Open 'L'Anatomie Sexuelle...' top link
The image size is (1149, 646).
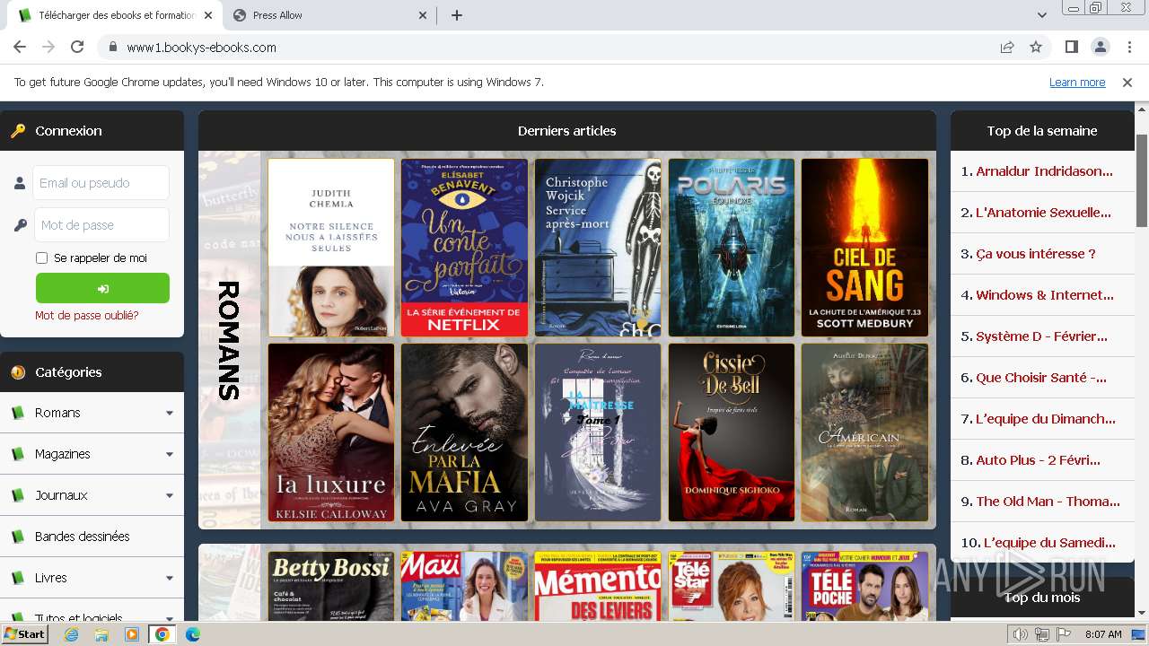click(x=1043, y=213)
